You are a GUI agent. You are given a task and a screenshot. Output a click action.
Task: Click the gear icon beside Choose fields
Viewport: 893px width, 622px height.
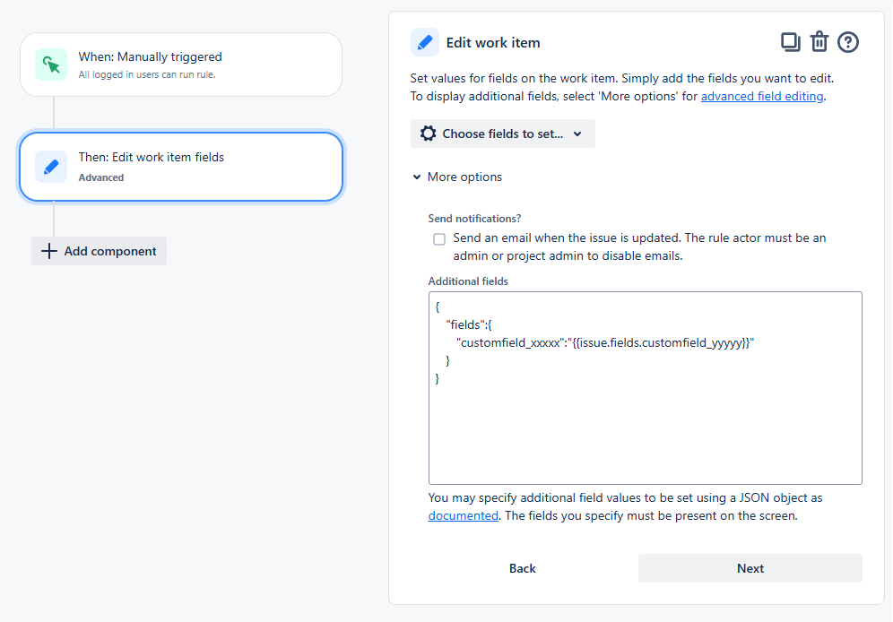pos(428,134)
